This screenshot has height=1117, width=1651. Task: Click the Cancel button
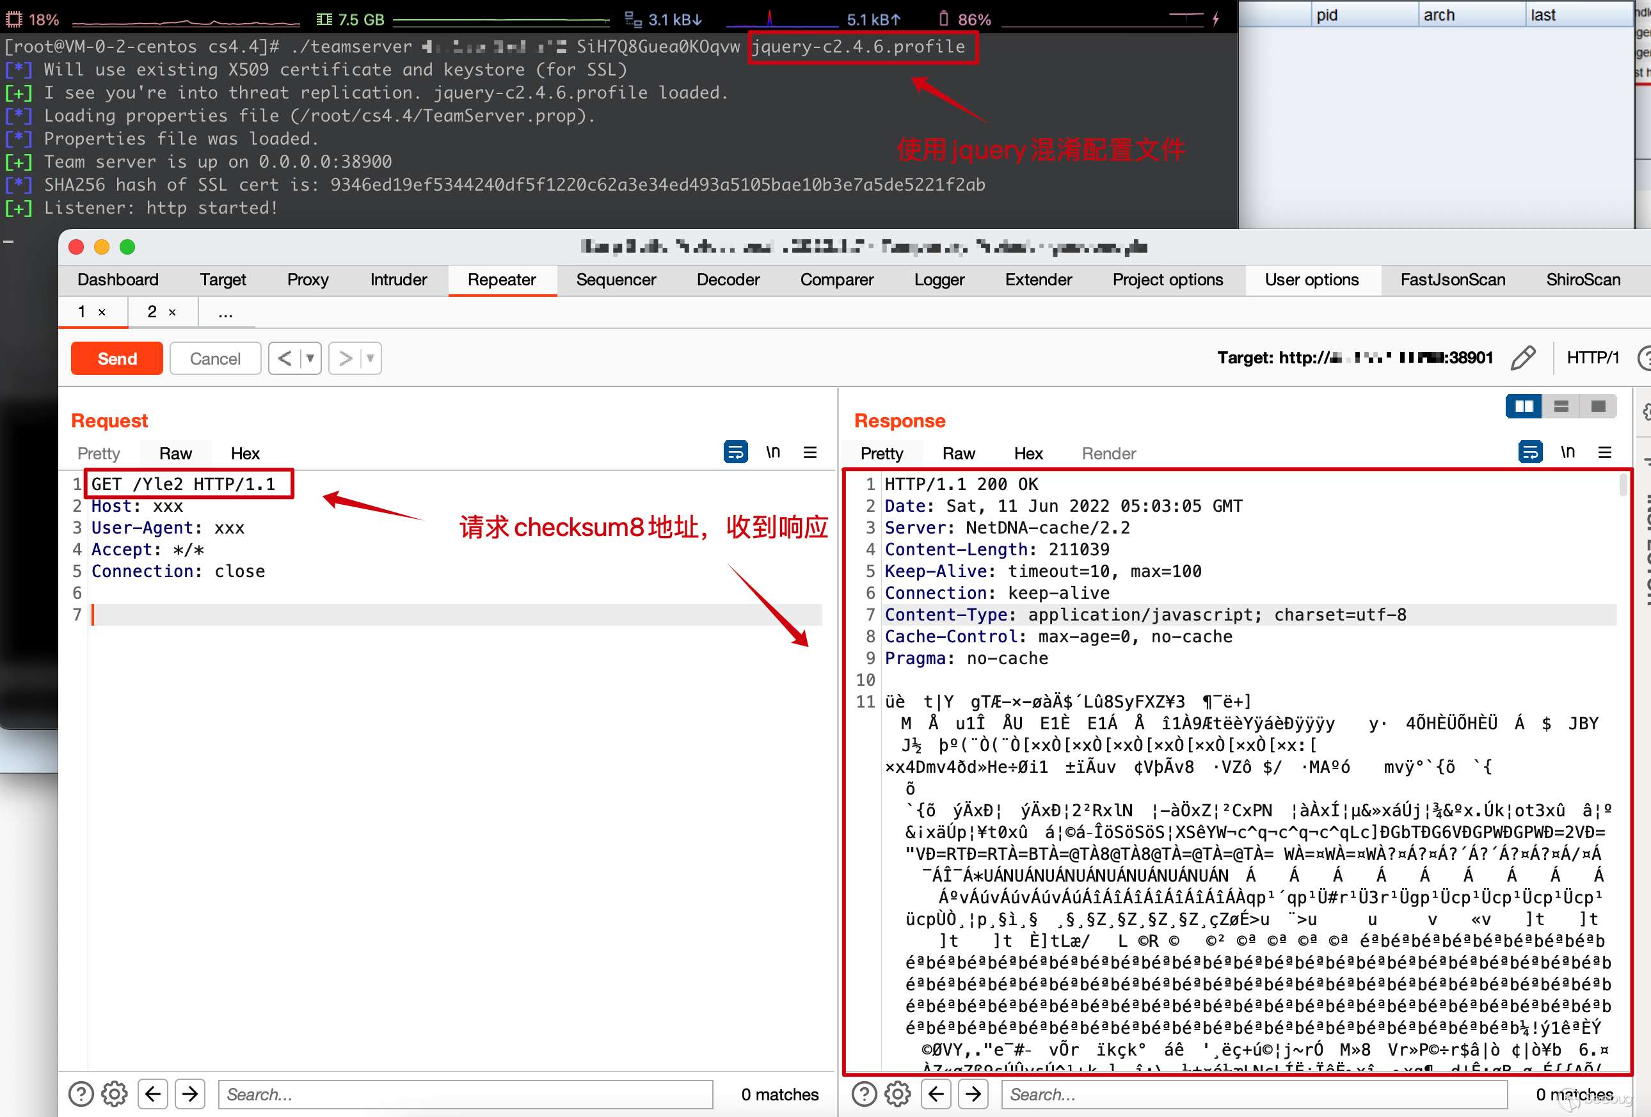click(215, 358)
